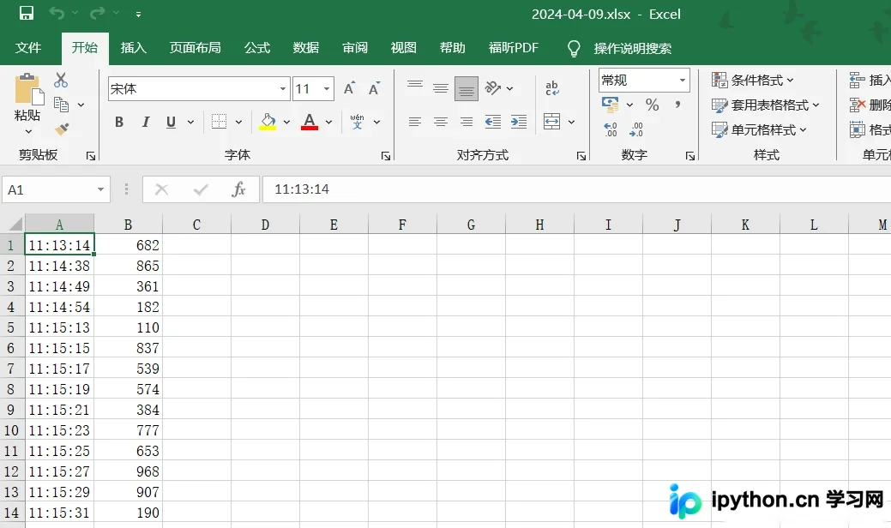Open the 对齐方式 dialog launcher
The height and width of the screenshot is (528, 891).
coord(581,155)
